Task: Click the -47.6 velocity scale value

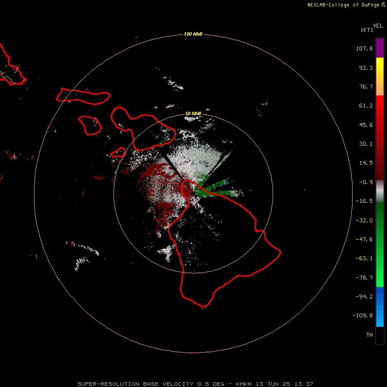Action: (x=364, y=240)
